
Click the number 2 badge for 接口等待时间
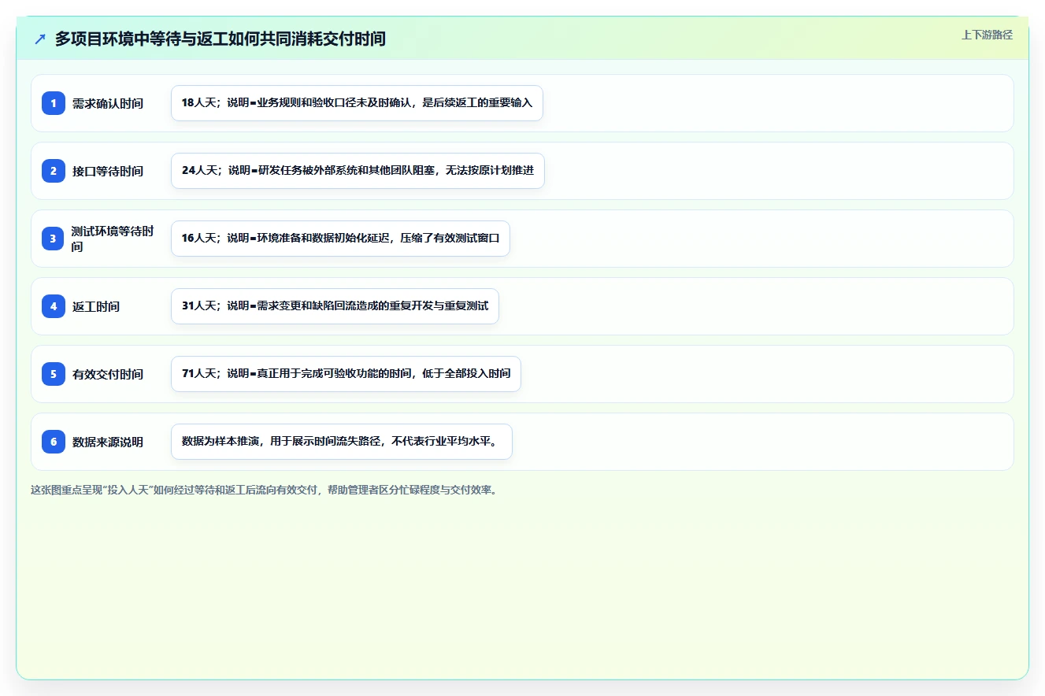click(x=54, y=171)
